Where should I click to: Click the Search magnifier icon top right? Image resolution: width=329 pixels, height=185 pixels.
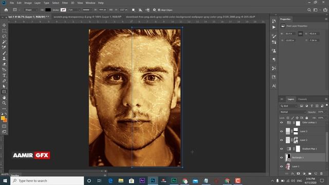[309, 10]
